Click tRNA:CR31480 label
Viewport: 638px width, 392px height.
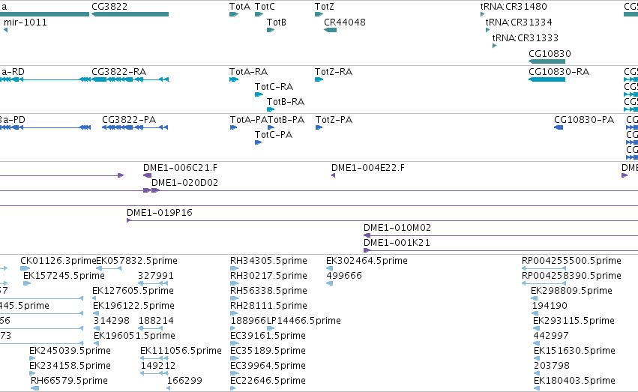tap(514, 7)
